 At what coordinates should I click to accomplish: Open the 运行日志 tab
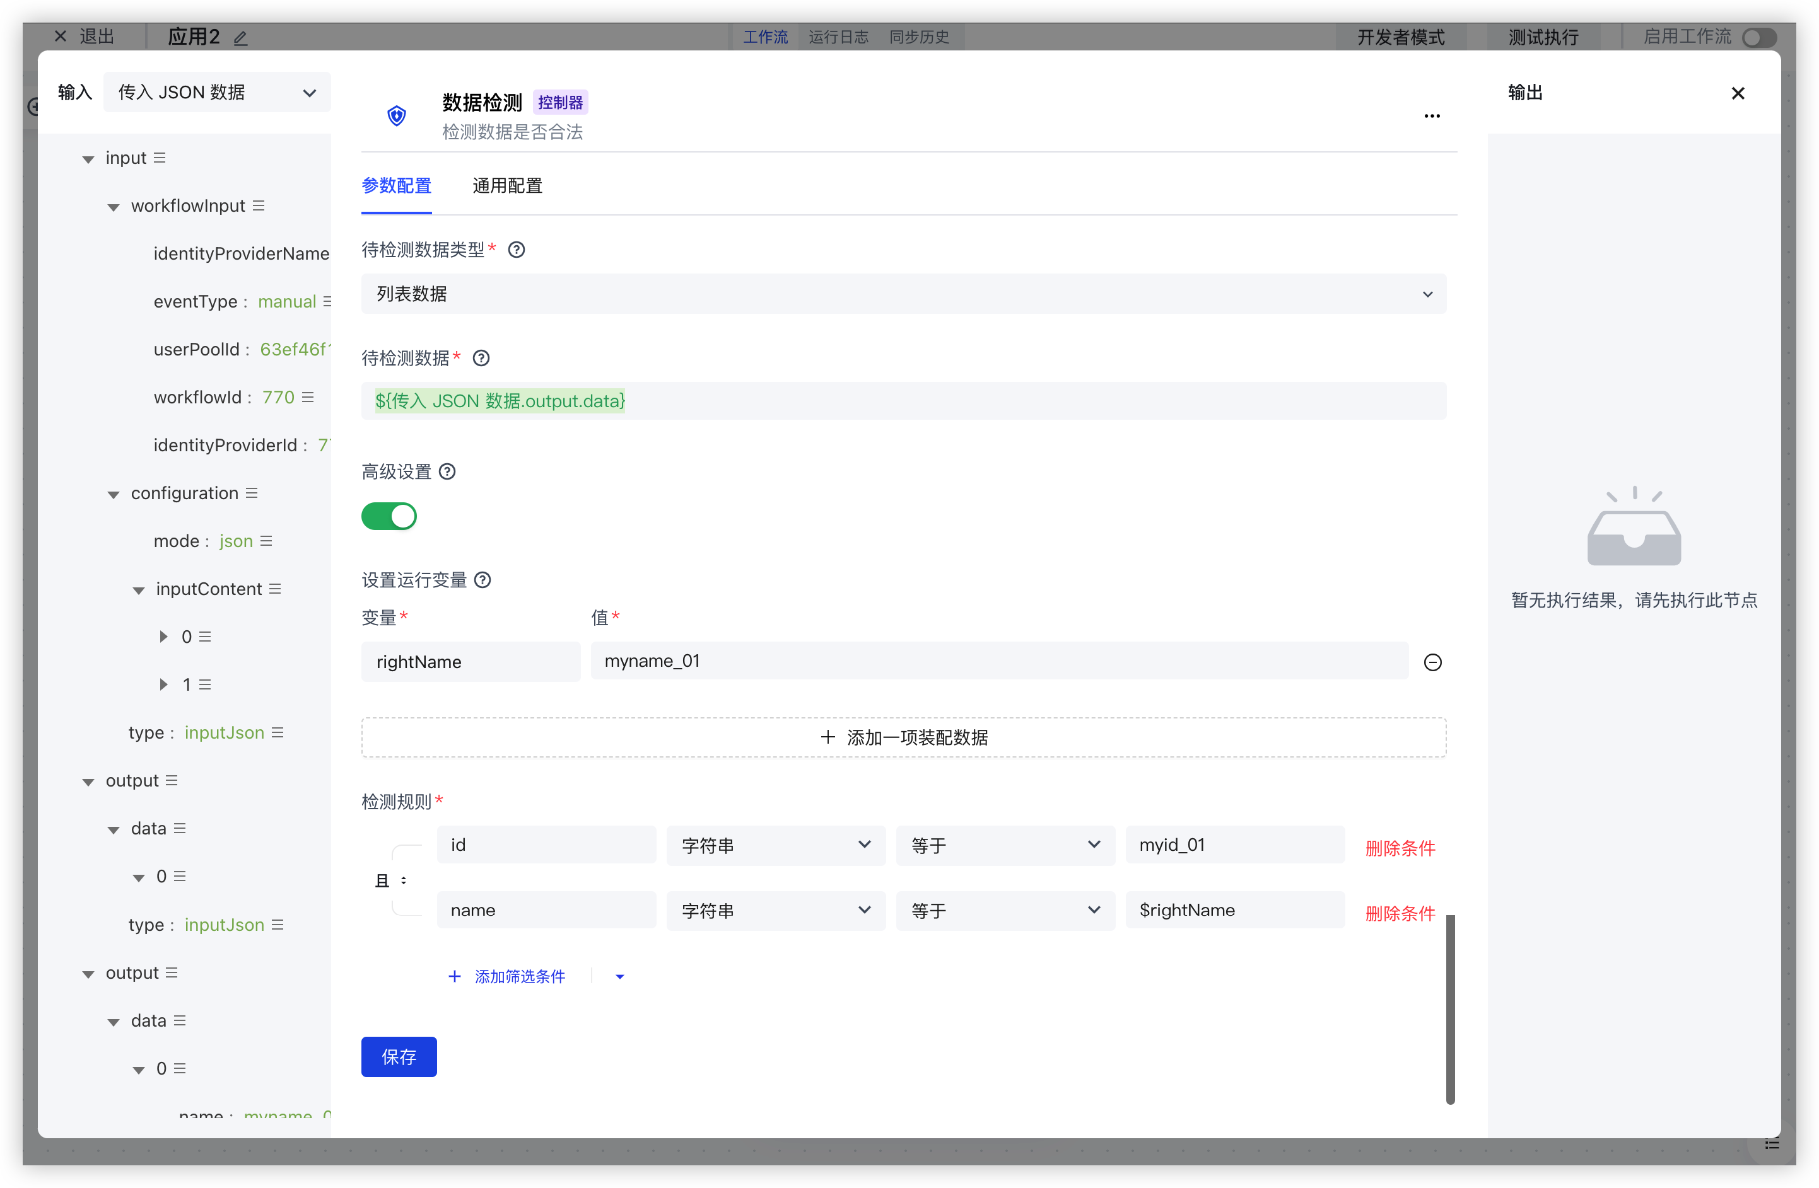tap(838, 37)
